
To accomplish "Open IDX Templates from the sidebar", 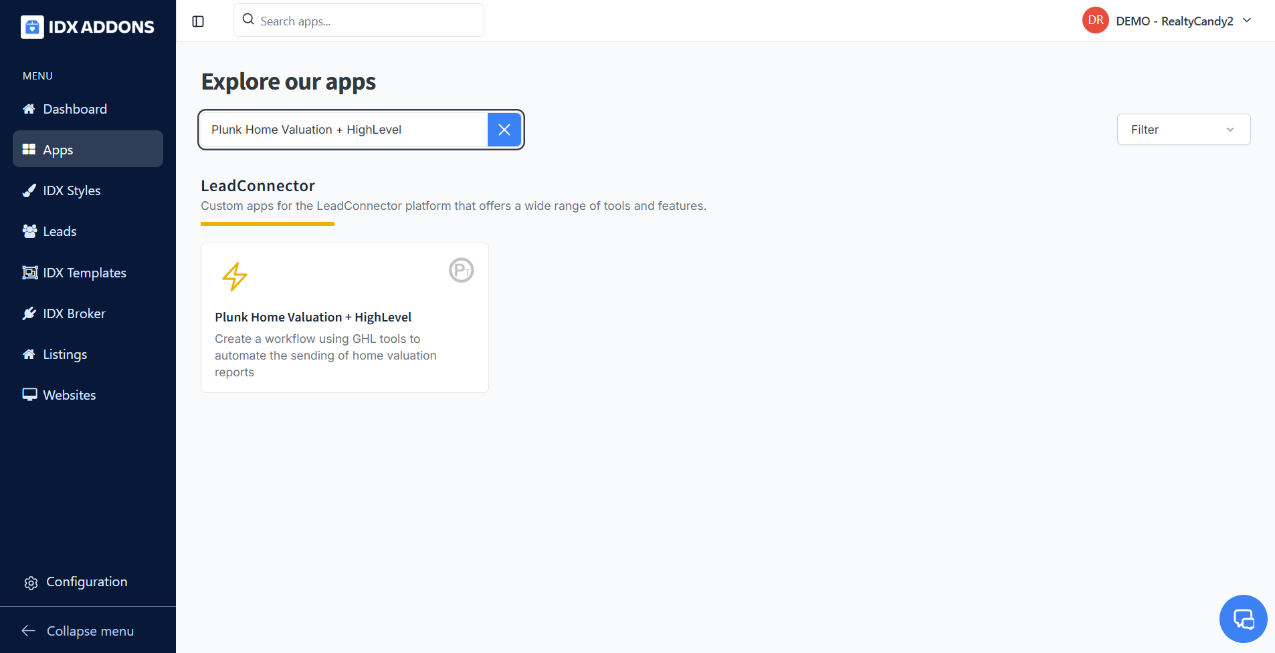I will point(84,273).
